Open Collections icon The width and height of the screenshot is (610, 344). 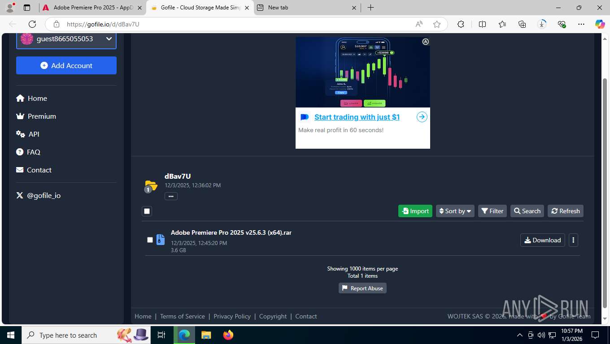click(x=522, y=24)
